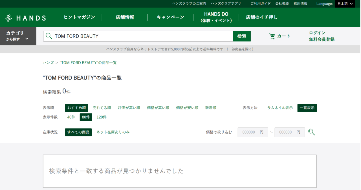Click the minimum price input field
Viewport: 361px width, 190px height.
click(253, 132)
